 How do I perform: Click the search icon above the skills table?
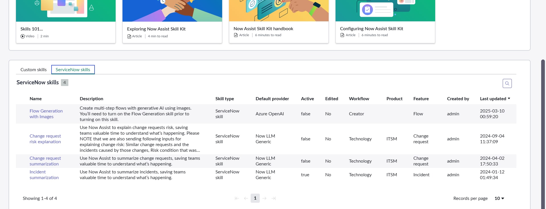tap(507, 83)
